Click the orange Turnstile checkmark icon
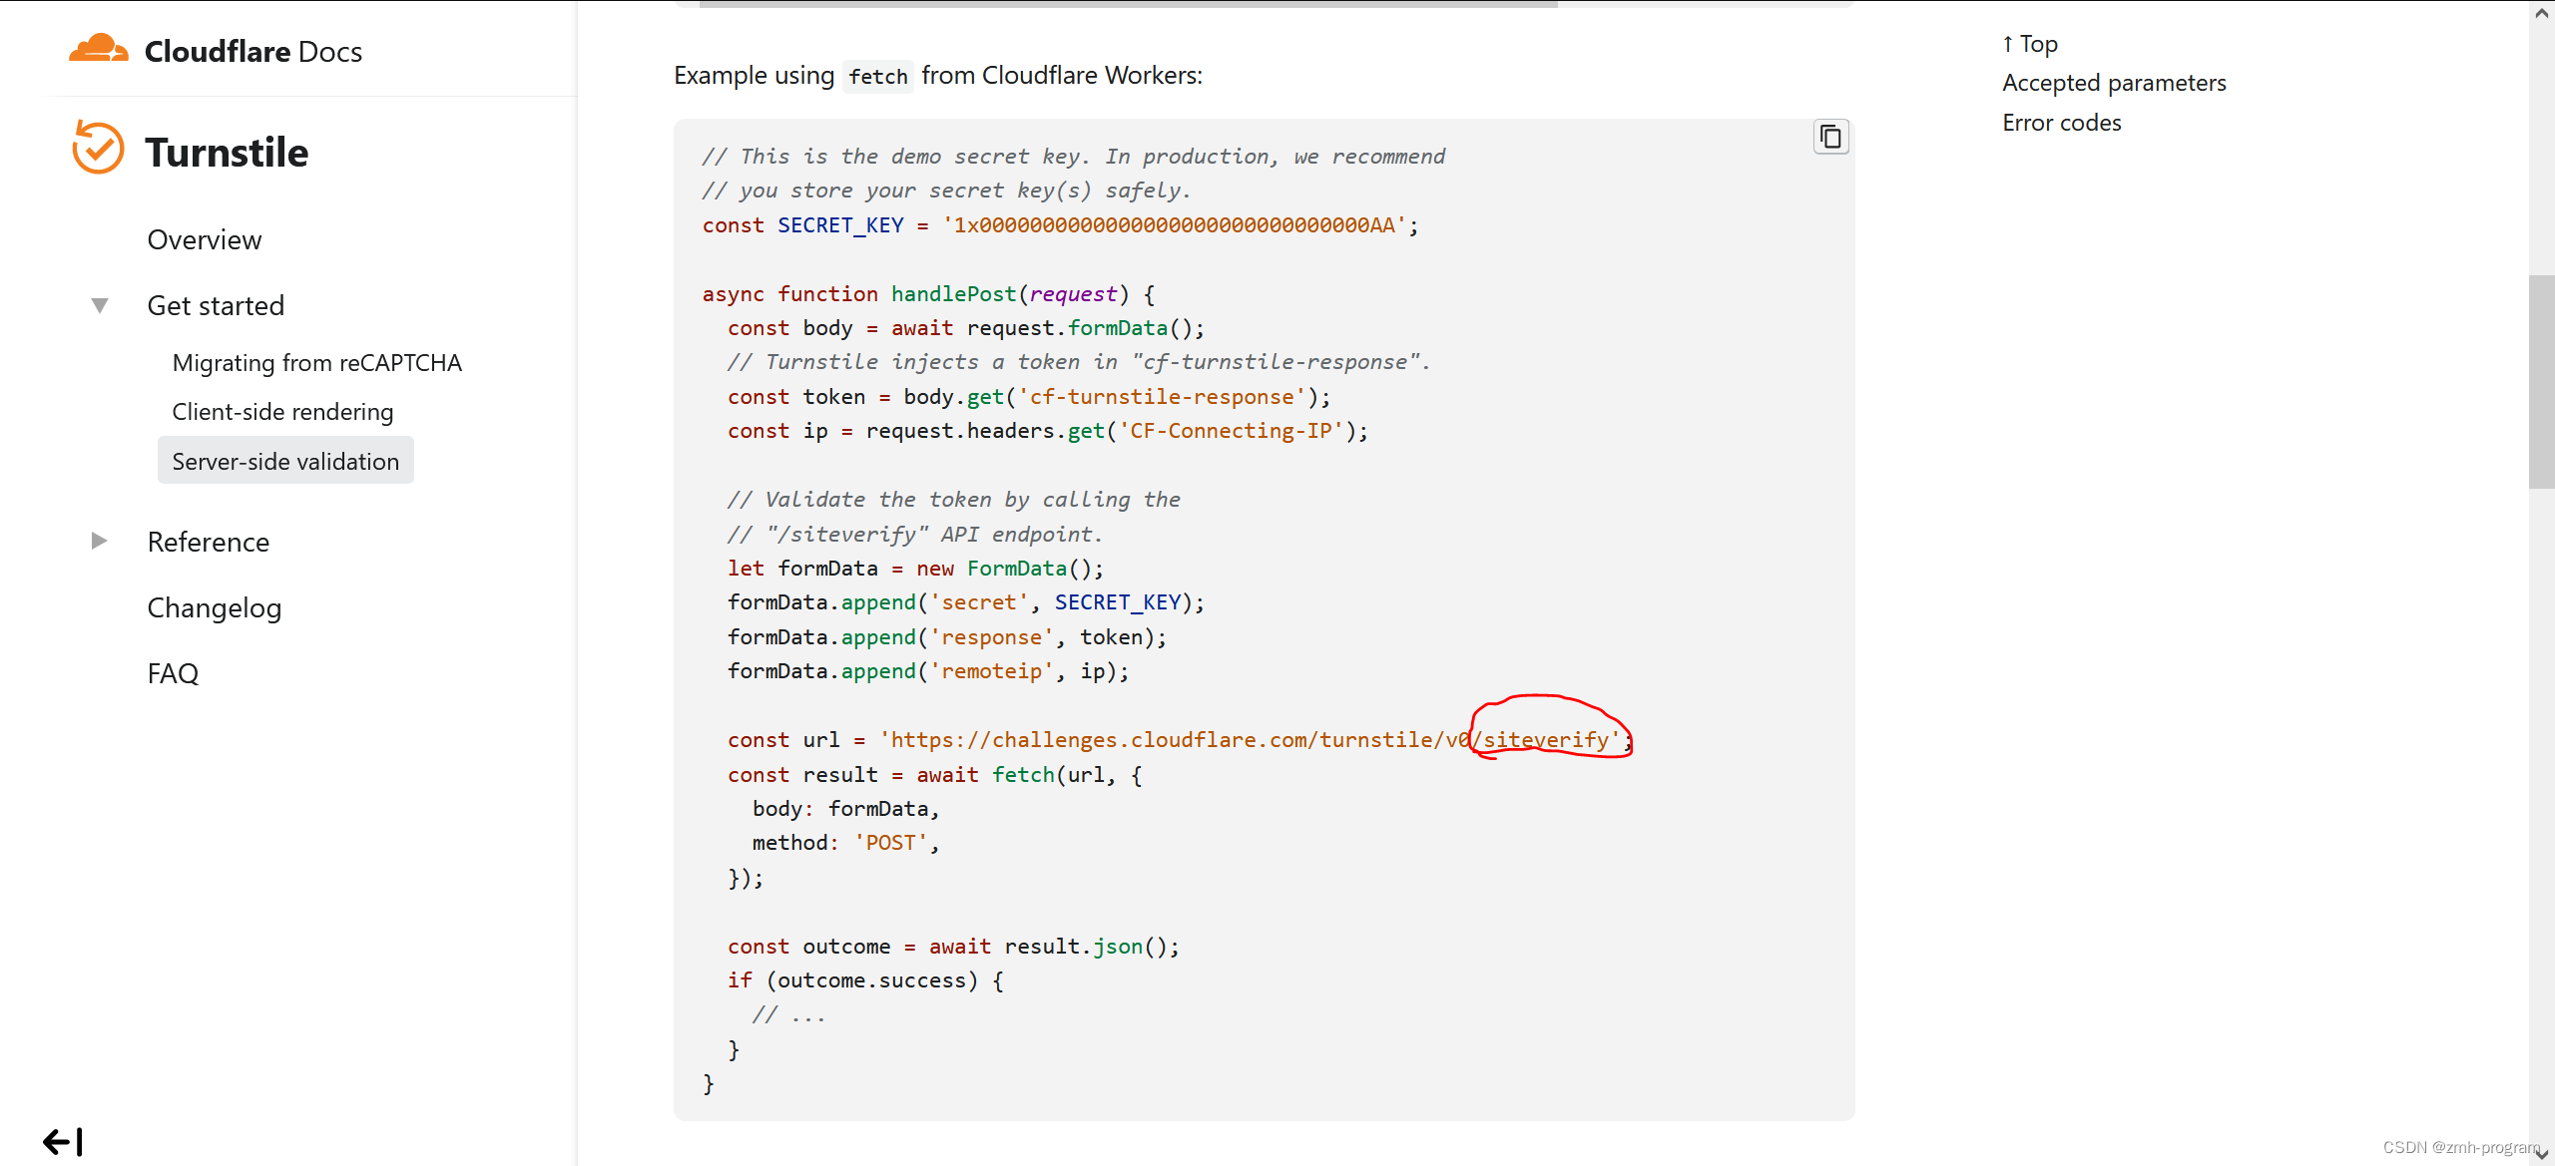This screenshot has height=1166, width=2555. pos(98,147)
